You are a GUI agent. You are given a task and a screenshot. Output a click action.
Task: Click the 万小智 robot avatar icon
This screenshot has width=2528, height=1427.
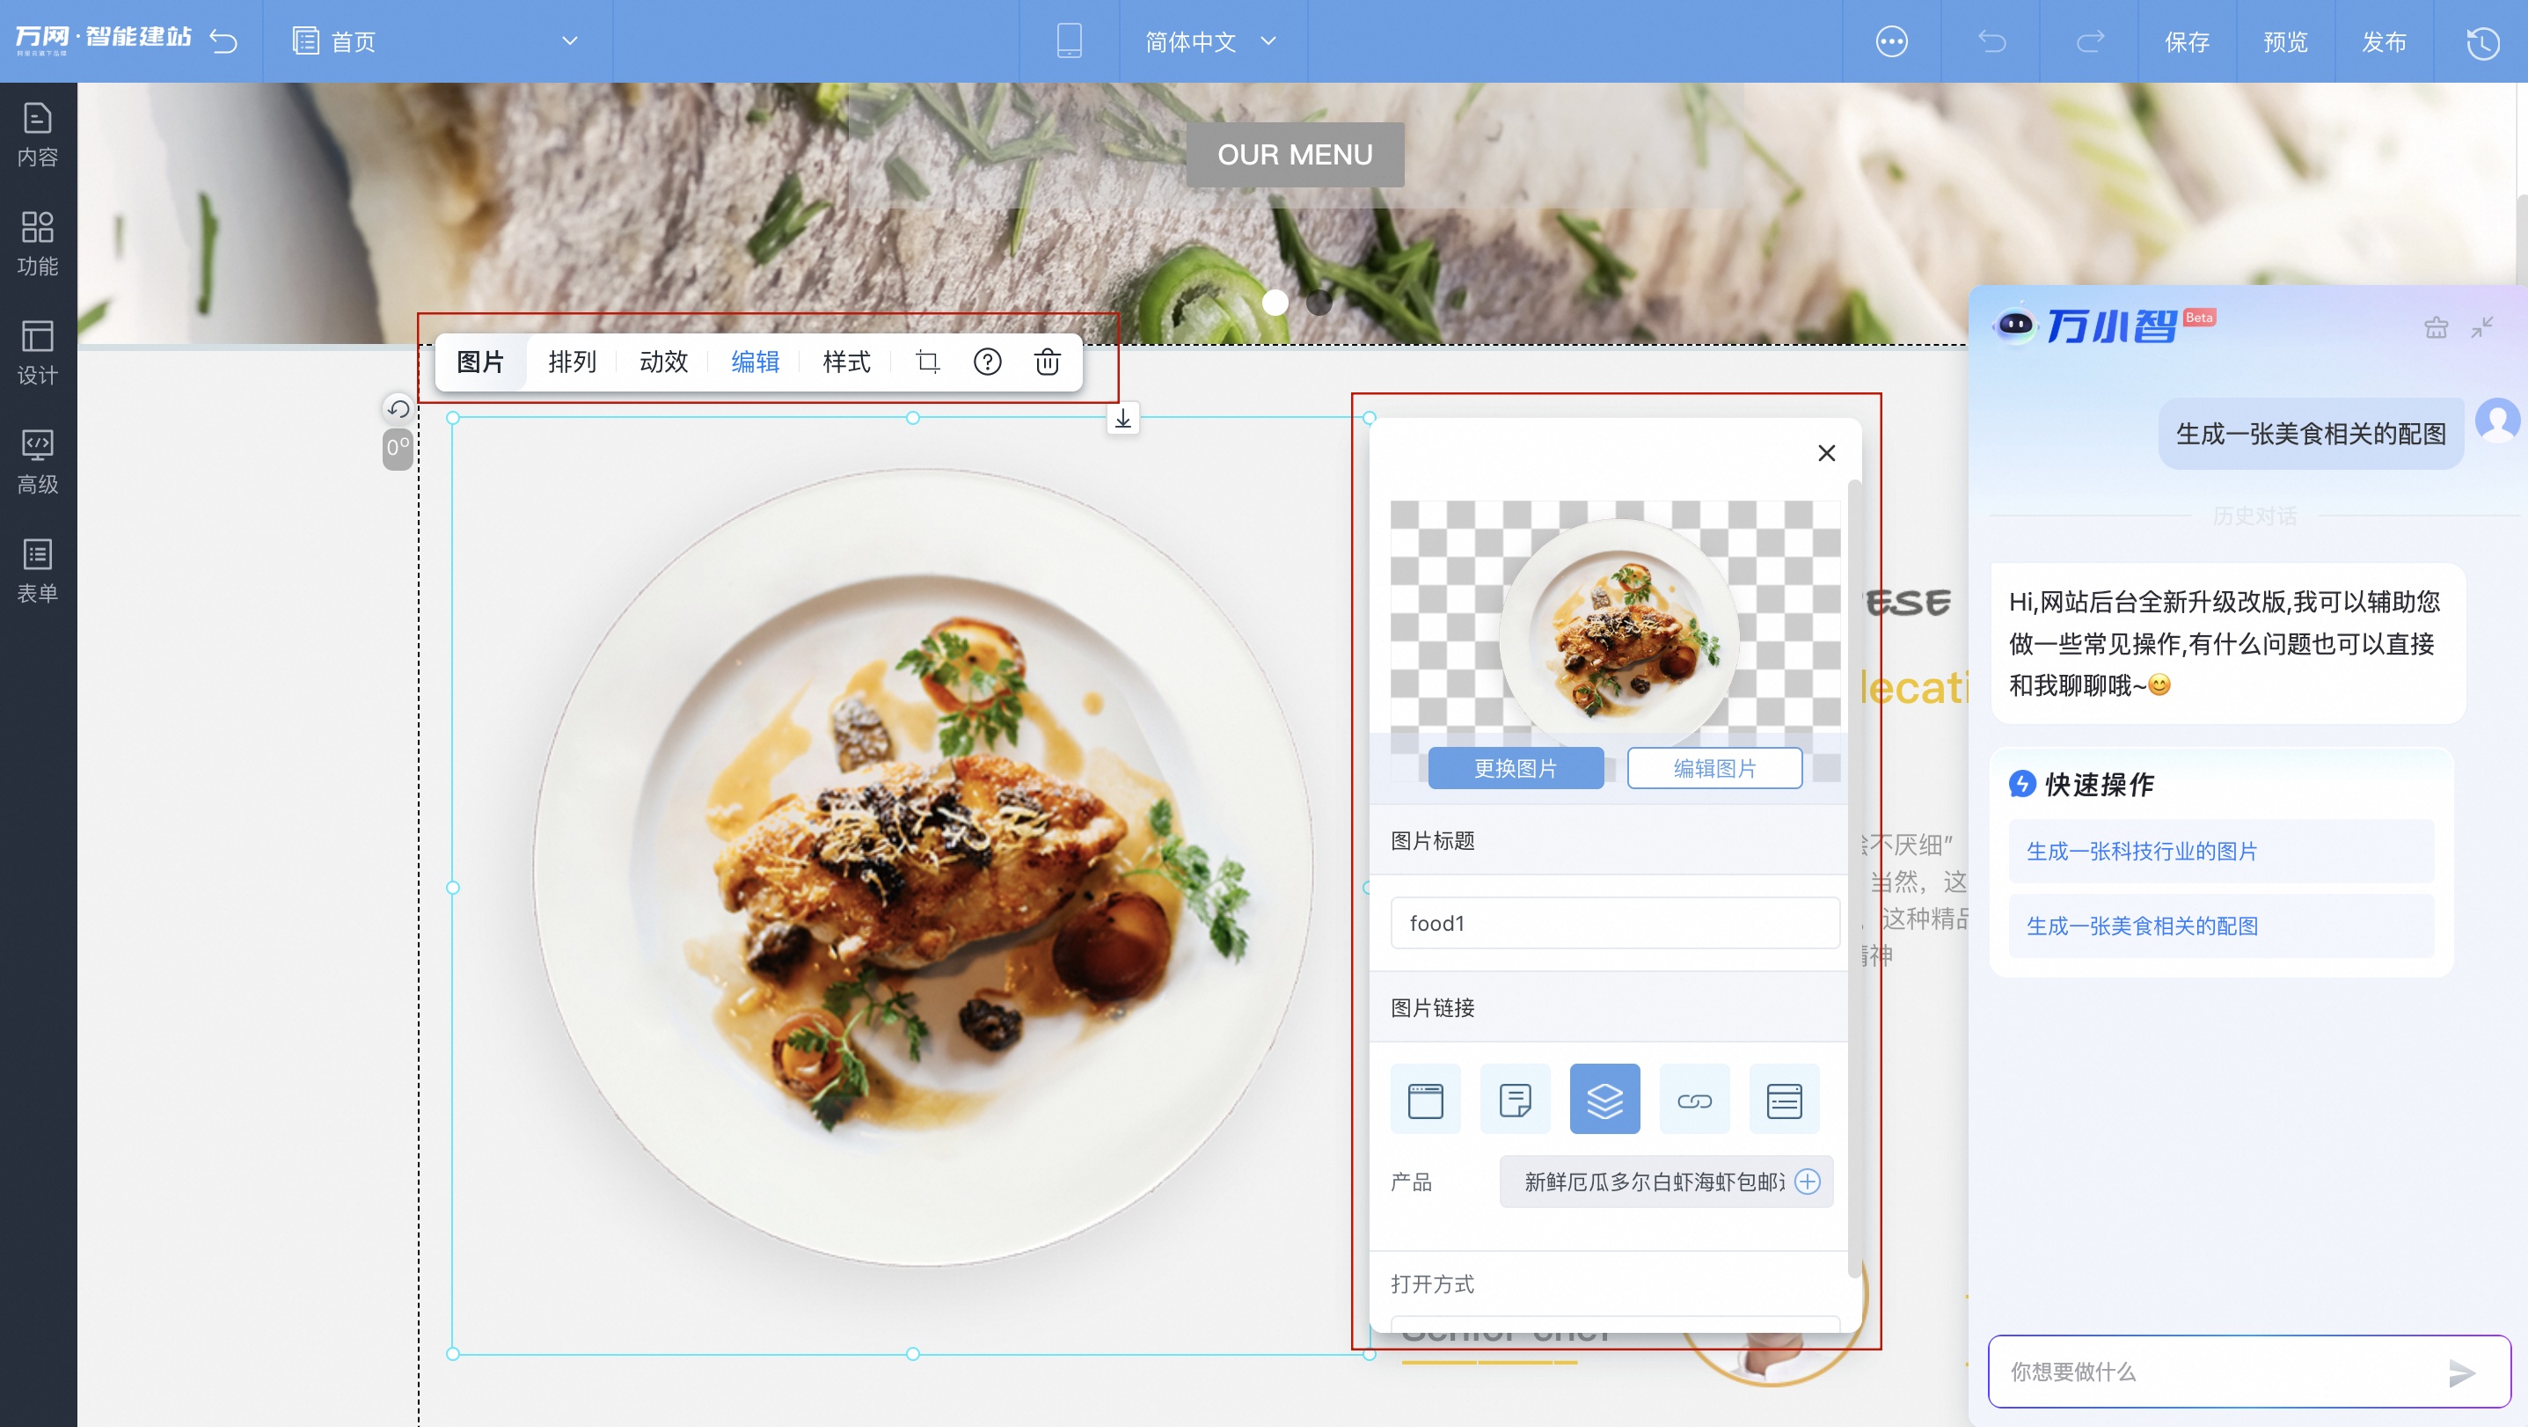[2016, 324]
